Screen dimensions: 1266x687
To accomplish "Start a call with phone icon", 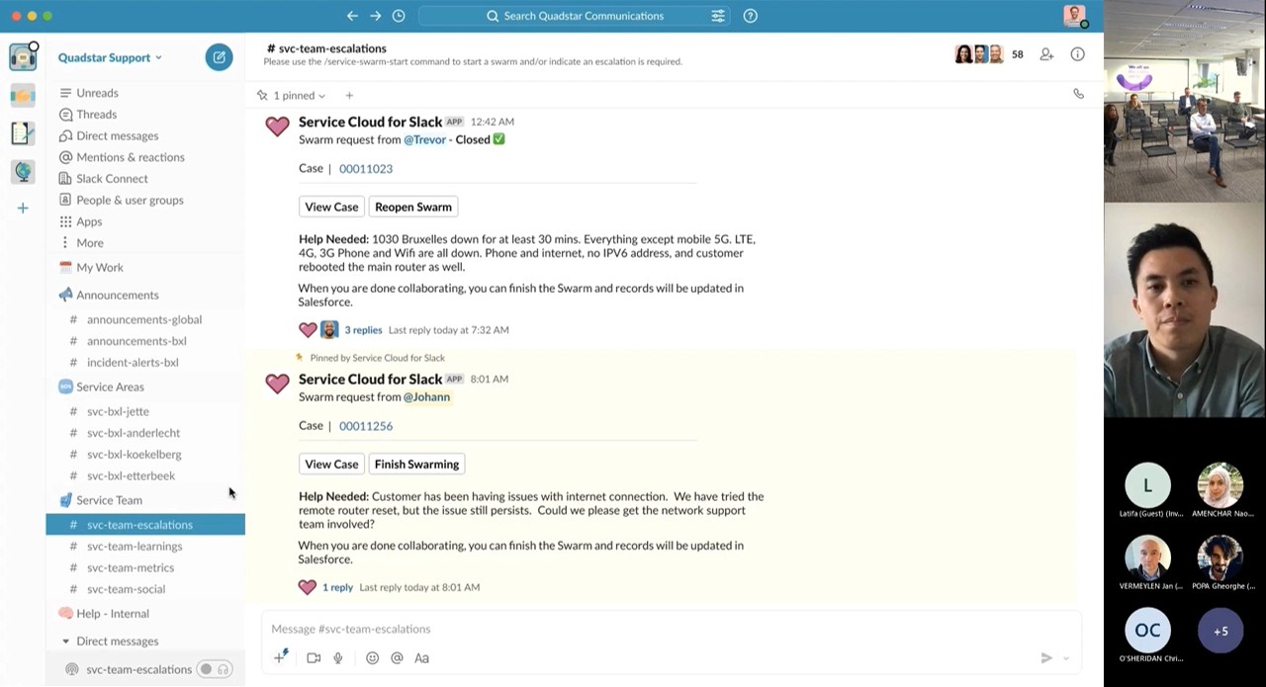I will point(1079,94).
